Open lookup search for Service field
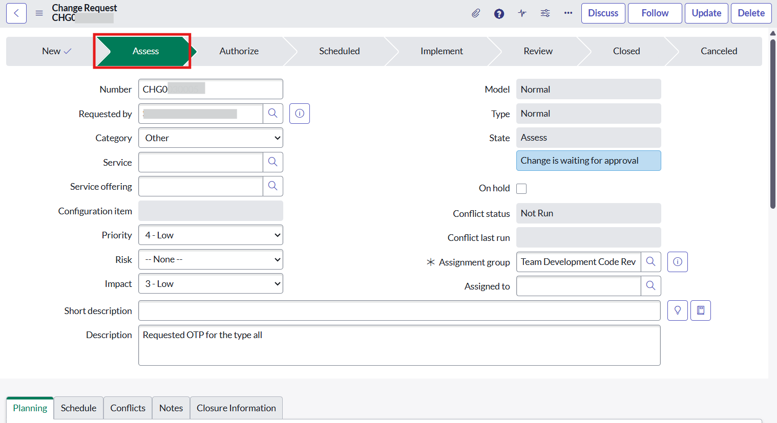Image resolution: width=777 pixels, height=423 pixels. tap(273, 162)
